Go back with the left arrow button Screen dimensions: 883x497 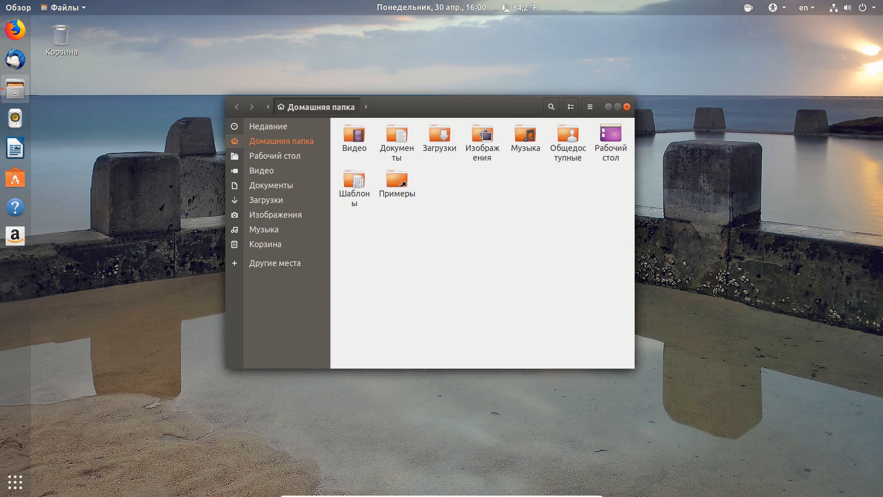[236, 107]
